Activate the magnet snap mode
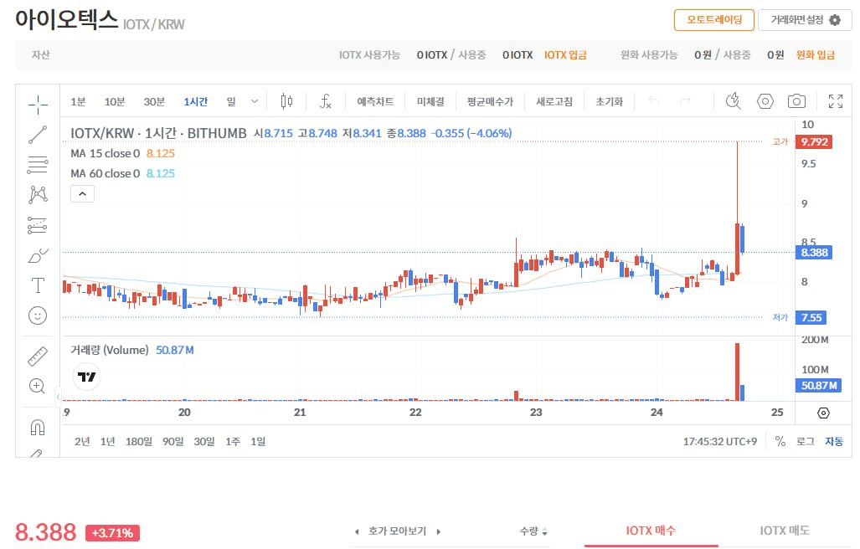860x549 pixels. point(38,427)
